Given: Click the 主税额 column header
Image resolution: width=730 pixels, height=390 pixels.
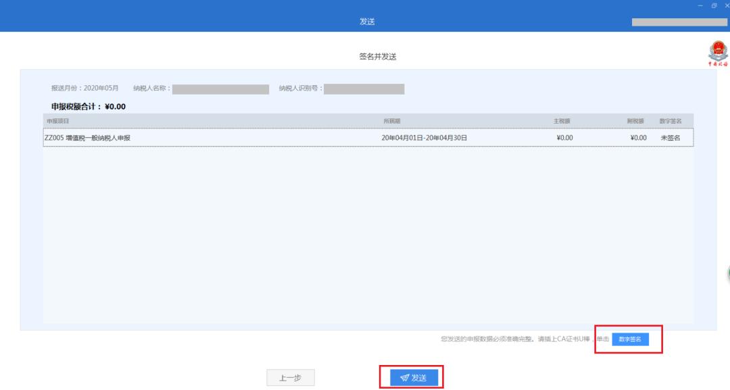Looking at the screenshot, I should pyautogui.click(x=563, y=121).
